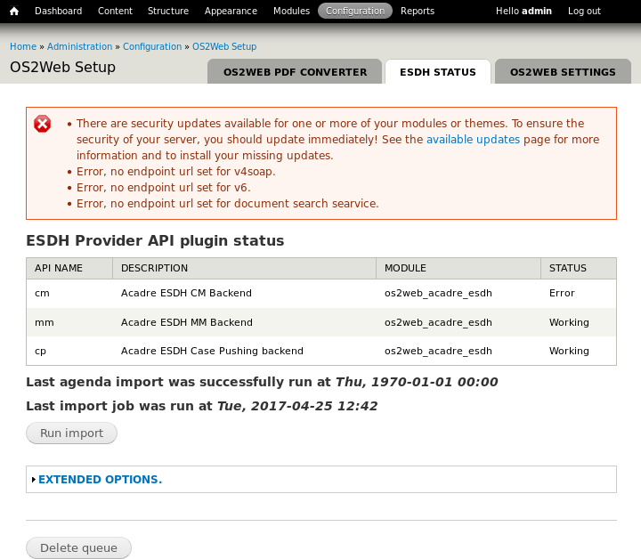Screen dimensions: 641x559
Task: Switch to OS2Web PDF Converter tab
Action: coord(295,72)
